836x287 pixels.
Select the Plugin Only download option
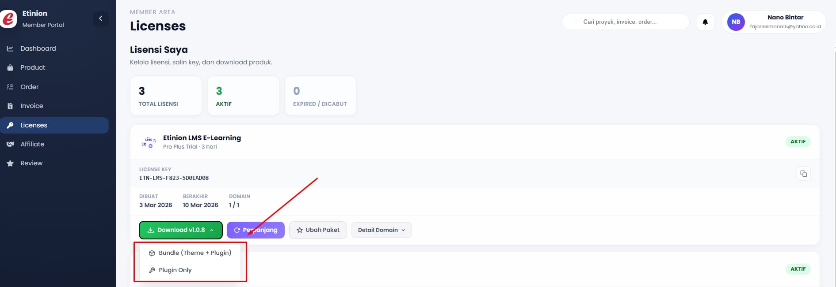(x=175, y=270)
